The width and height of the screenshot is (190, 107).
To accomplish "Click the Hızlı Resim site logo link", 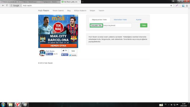I will 44,11.
